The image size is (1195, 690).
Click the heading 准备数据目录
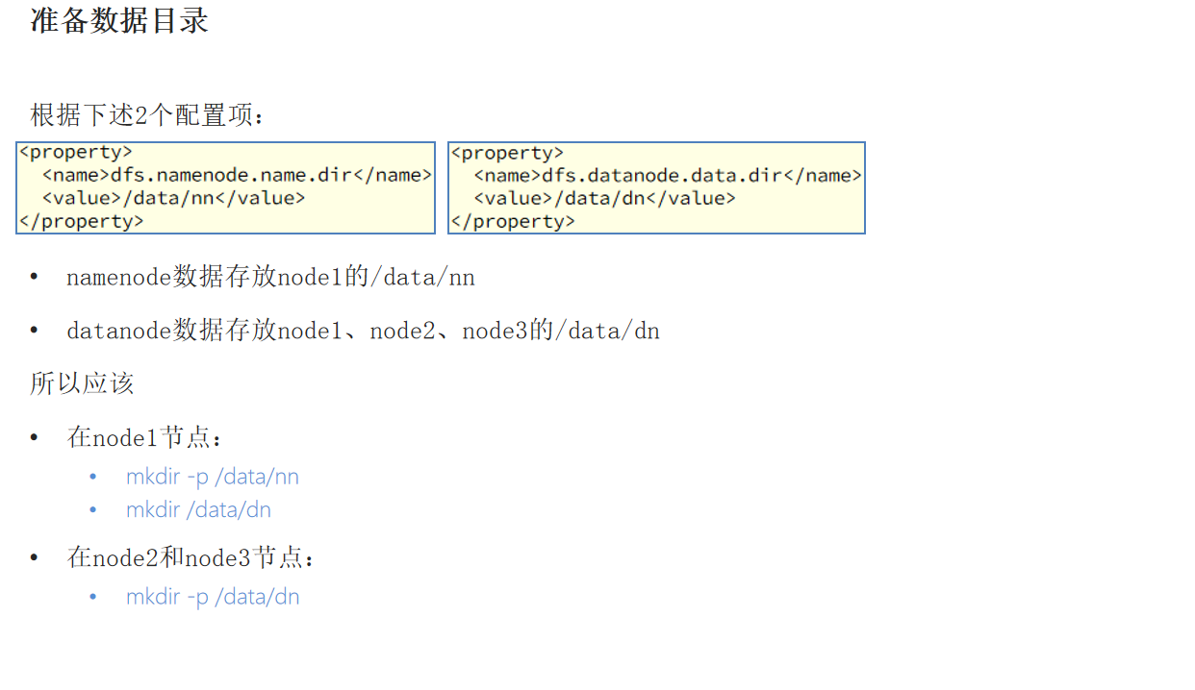pos(119,20)
